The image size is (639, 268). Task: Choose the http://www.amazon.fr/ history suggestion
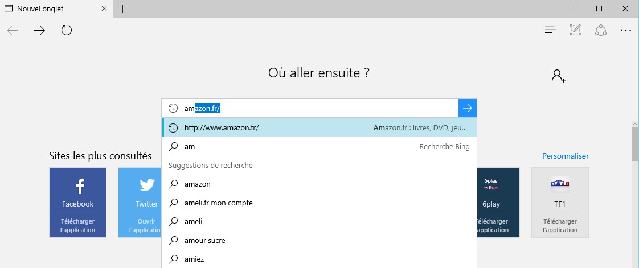(319, 127)
